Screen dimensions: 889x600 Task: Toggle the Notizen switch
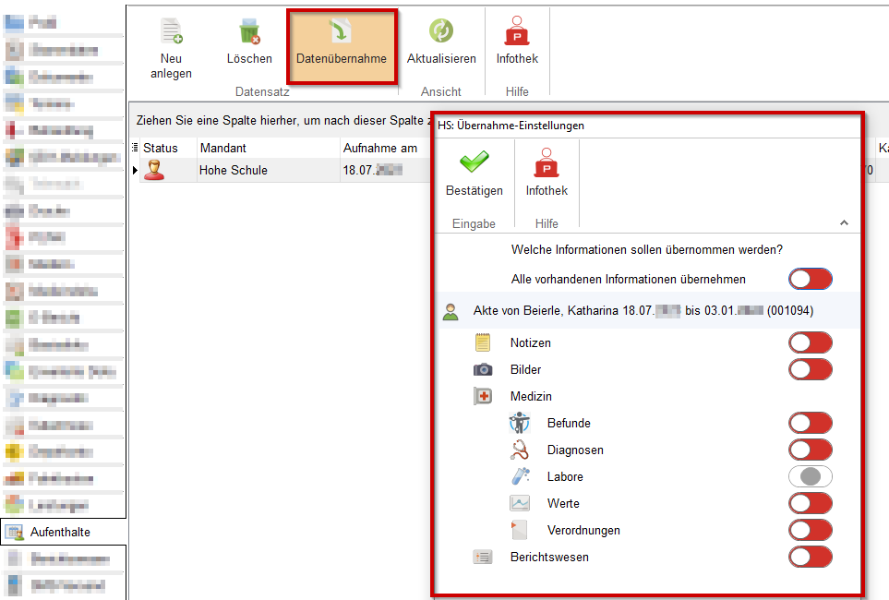810,342
